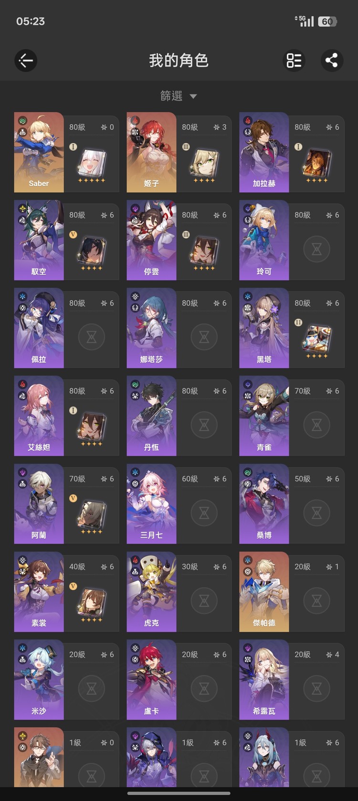The width and height of the screenshot is (358, 801).
Task: Select 傑帕德 character portrait
Action: [264, 592]
